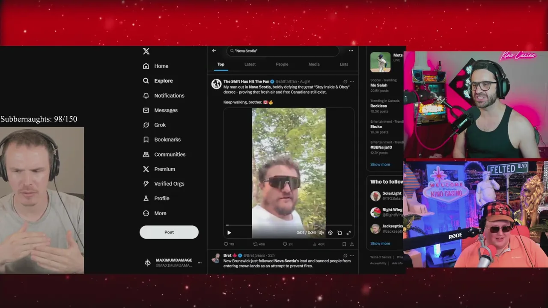Open the More menu in the sidebar
The image size is (548, 308).
coord(155,213)
